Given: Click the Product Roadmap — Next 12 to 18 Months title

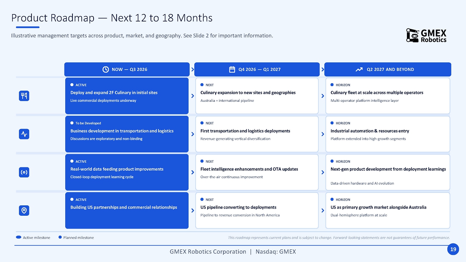Looking at the screenshot, I should tap(112, 18).
